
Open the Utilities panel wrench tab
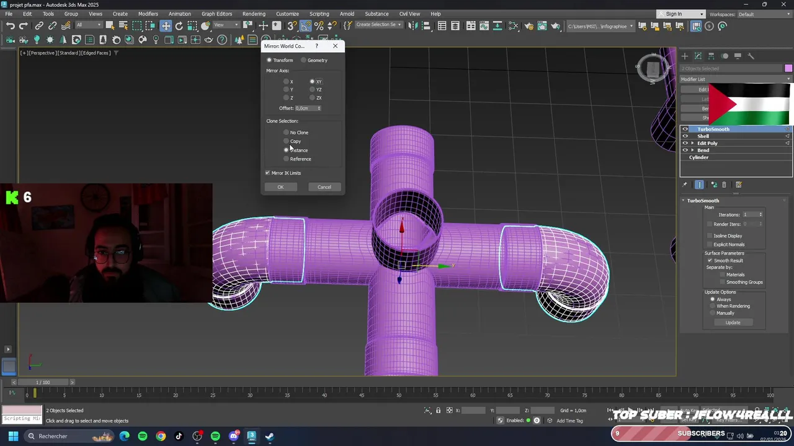[751, 56]
